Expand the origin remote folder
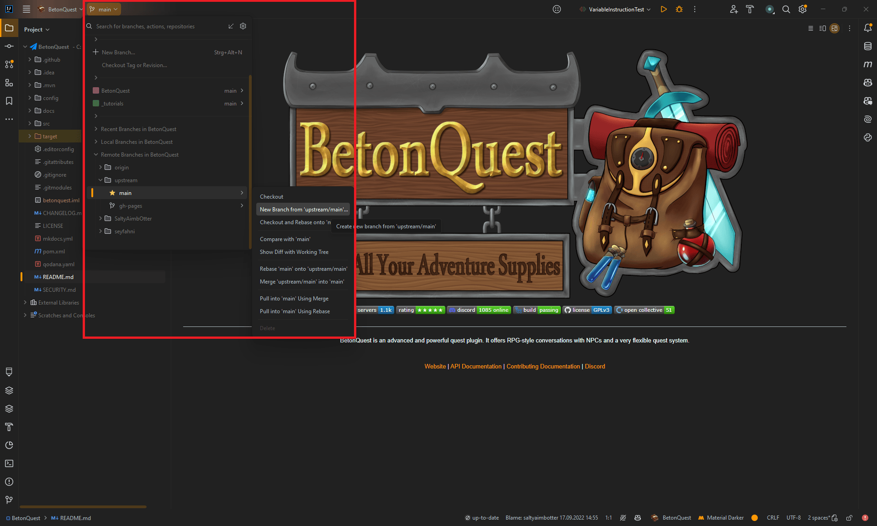 pos(100,168)
